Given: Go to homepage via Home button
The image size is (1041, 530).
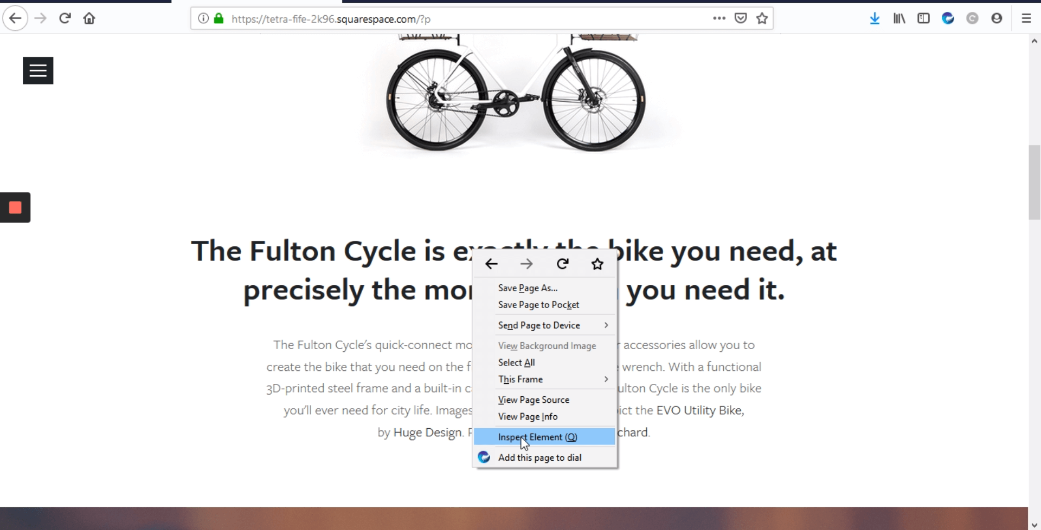Looking at the screenshot, I should 89,18.
